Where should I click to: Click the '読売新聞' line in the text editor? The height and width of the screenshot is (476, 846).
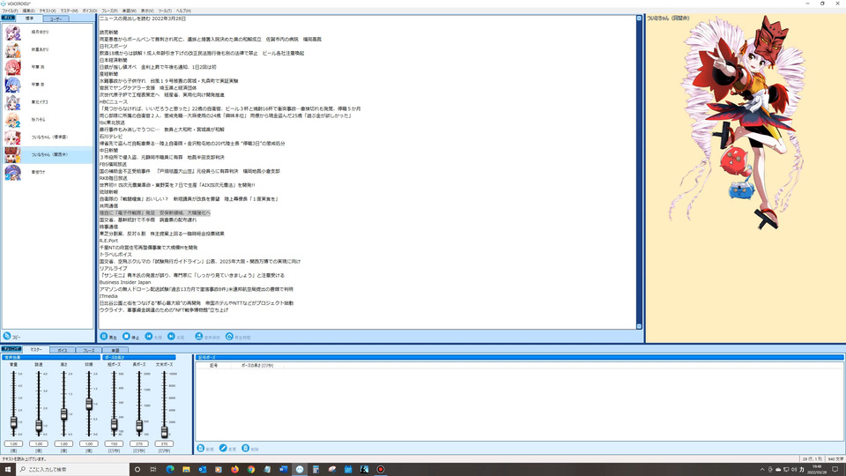(109, 33)
